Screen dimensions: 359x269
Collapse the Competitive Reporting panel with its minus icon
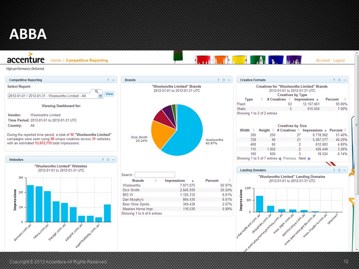point(113,80)
